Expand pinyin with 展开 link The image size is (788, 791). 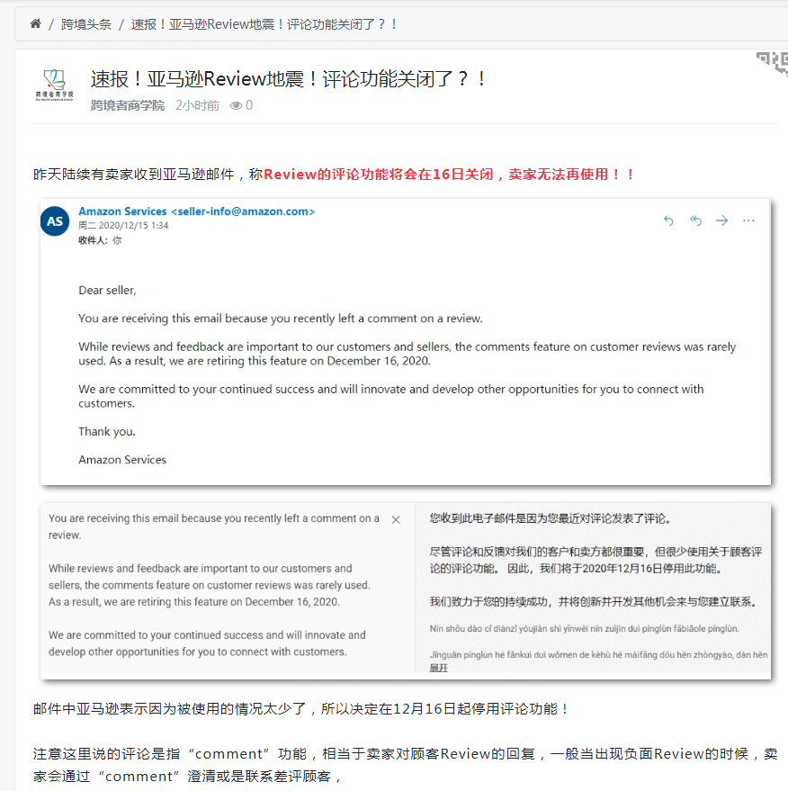pos(439,668)
